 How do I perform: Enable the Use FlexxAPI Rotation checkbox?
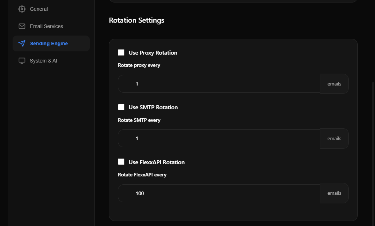click(121, 162)
